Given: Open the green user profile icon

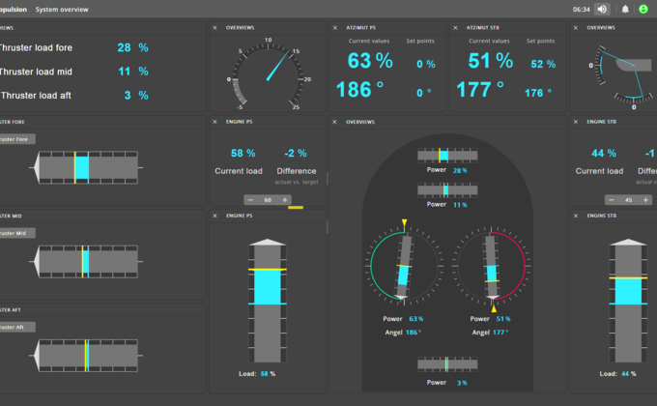Looking at the screenshot, I should 643,9.
